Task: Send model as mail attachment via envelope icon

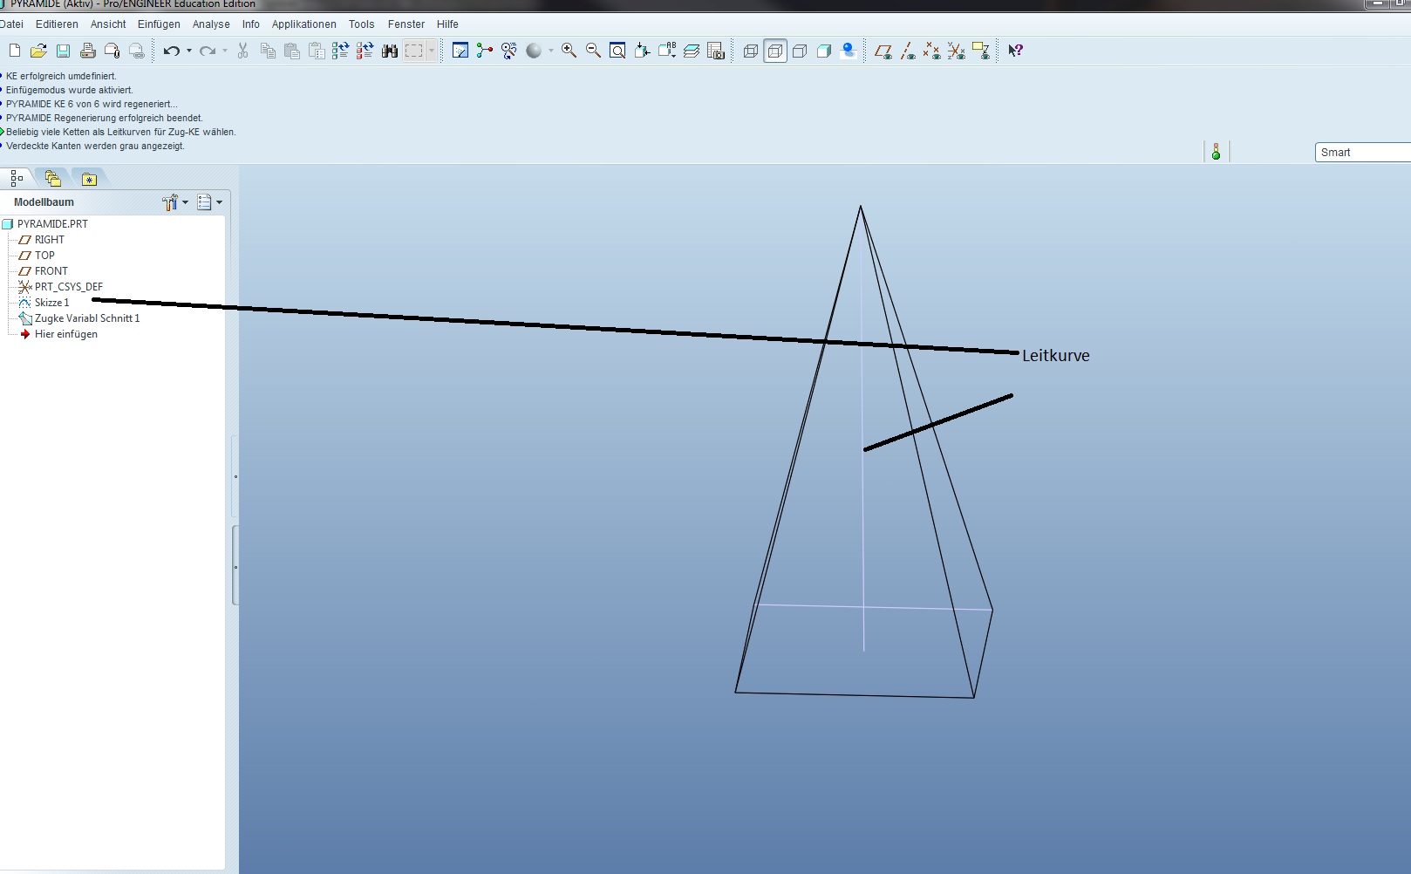Action: point(112,51)
